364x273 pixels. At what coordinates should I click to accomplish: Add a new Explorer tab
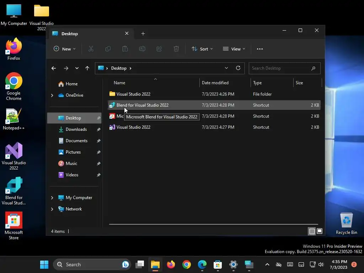pos(143,34)
